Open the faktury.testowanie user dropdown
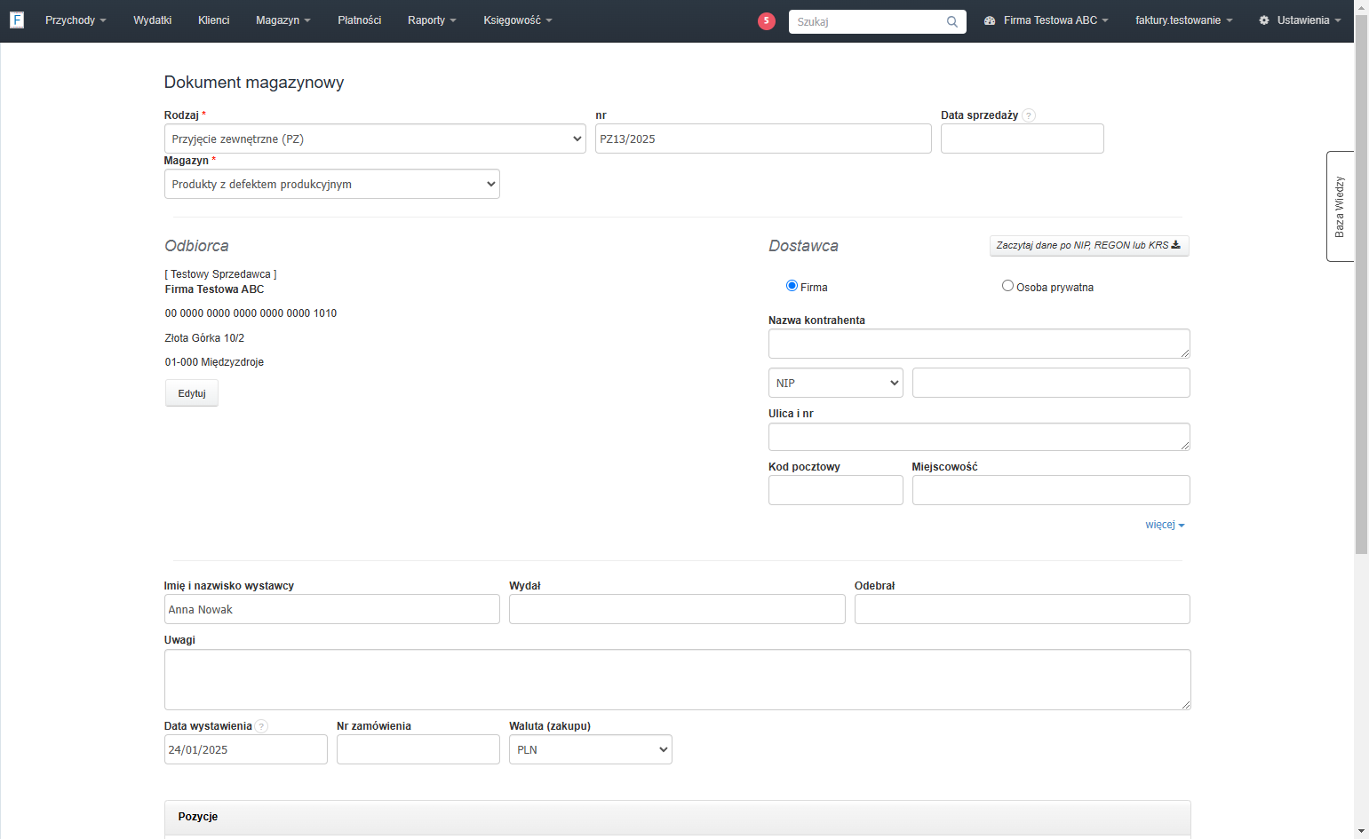Viewport: 1369px width, 839px height. [x=1183, y=20]
